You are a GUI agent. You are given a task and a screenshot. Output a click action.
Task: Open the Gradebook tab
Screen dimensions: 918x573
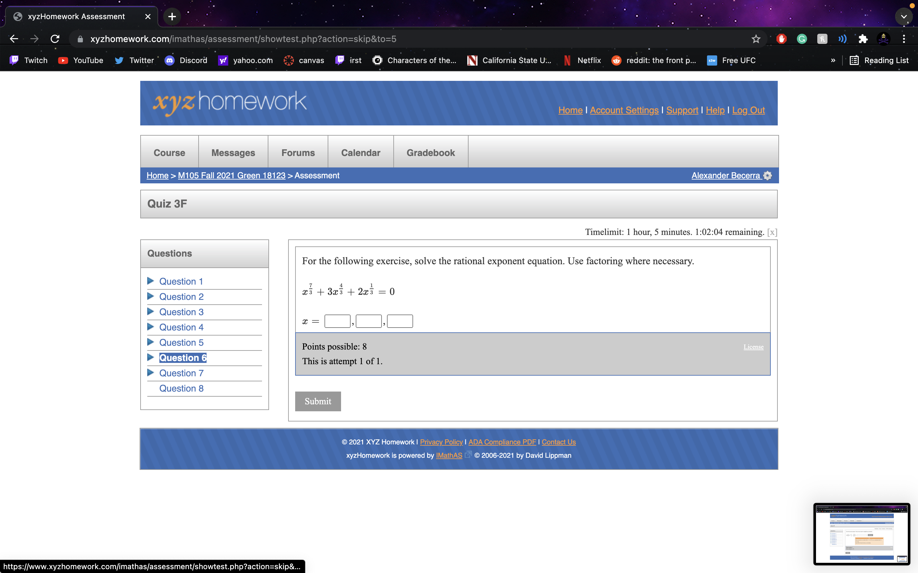pos(431,152)
